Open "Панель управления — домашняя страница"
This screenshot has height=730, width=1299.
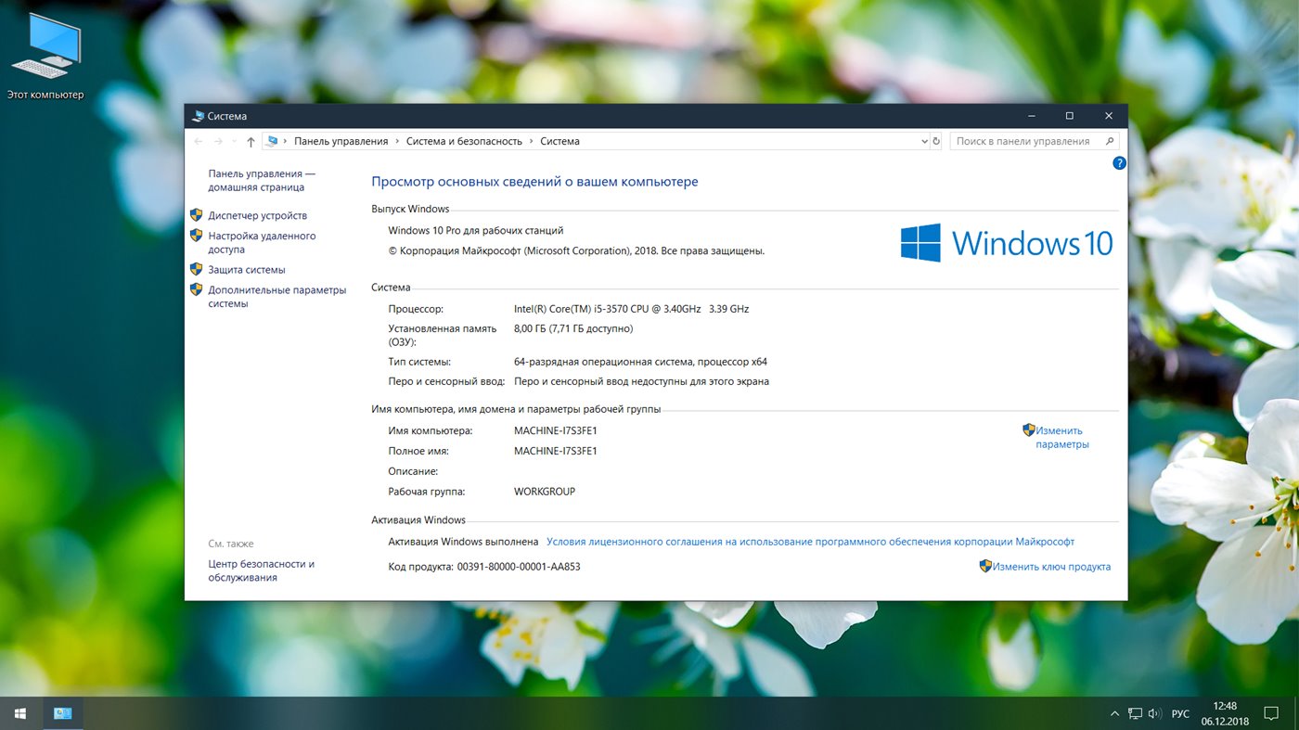point(262,180)
